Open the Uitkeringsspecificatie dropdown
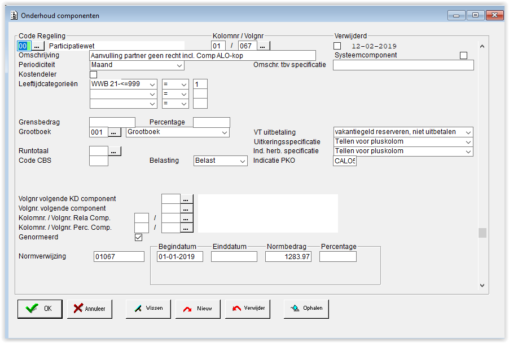This screenshot has width=509, height=343. coord(403,142)
